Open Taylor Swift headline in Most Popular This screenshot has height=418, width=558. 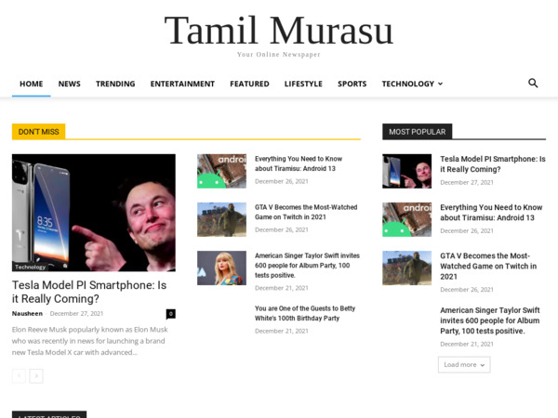point(490,320)
